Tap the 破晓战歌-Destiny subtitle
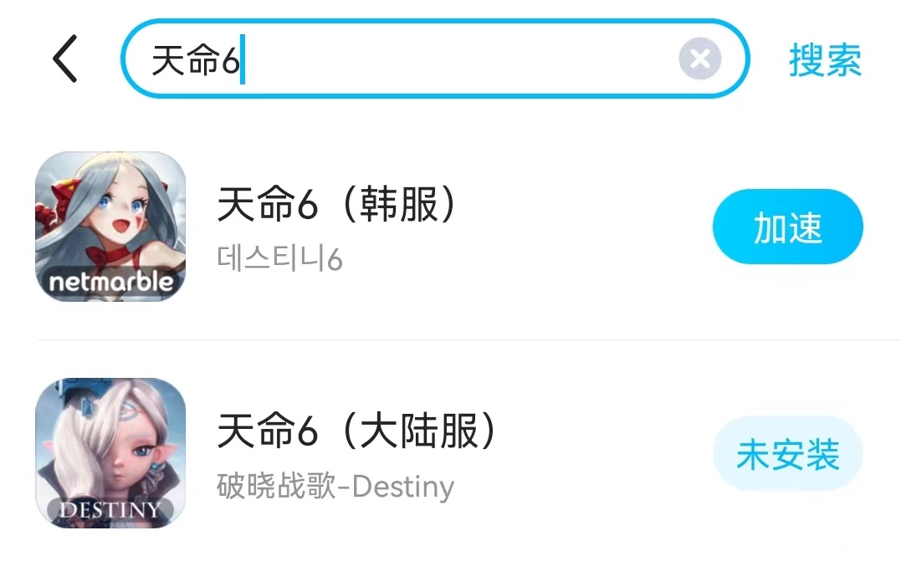The height and width of the screenshot is (561, 901). click(x=335, y=486)
